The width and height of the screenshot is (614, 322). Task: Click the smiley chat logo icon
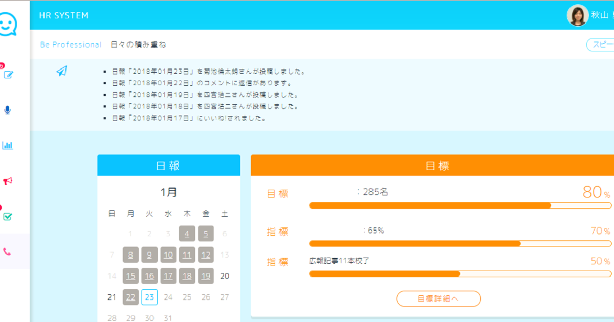tap(8, 25)
